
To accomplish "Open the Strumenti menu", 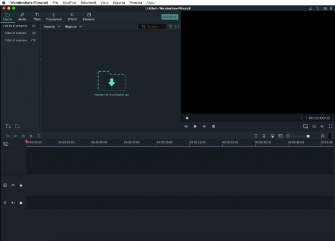I will click(88, 3).
